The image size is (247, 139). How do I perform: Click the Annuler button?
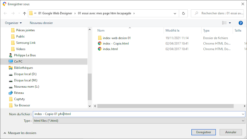coord(231,132)
